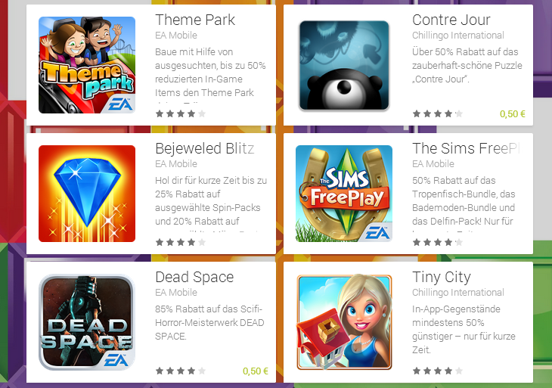Open EA Mobile developer under Theme Park
Screen dimensions: 552x388
pyautogui.click(x=176, y=36)
